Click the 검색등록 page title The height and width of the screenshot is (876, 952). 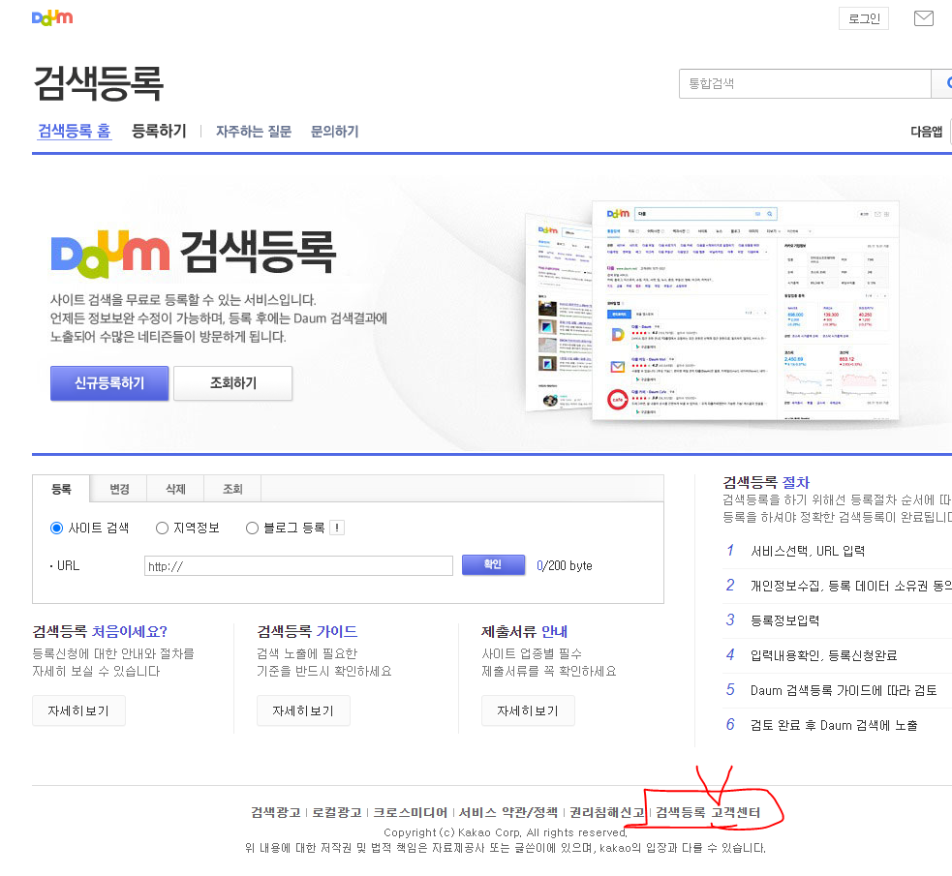coord(99,83)
